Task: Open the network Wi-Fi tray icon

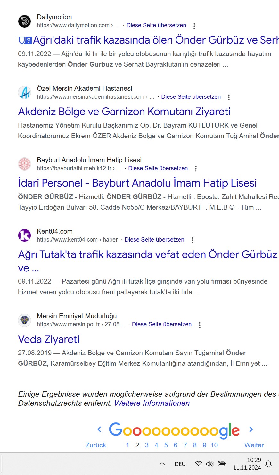Action: (199, 464)
